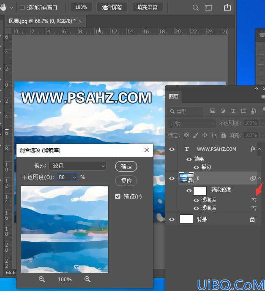Hide the WWW.PSAHZ.COM text layer
The height and width of the screenshot is (291, 265).
coord(172,149)
